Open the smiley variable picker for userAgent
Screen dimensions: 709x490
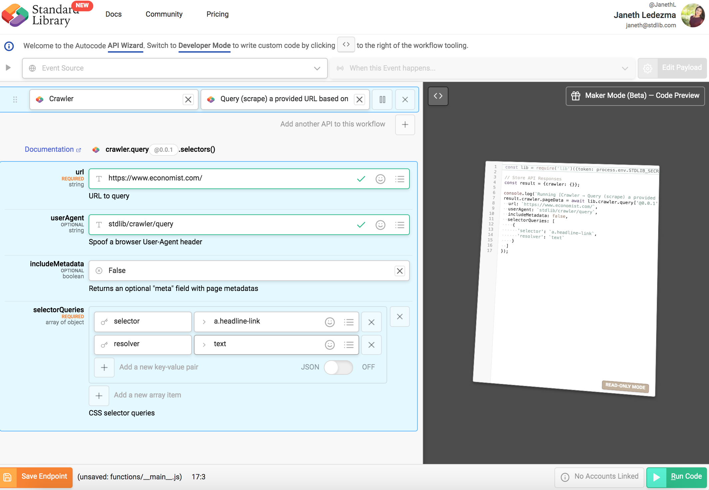coord(380,225)
